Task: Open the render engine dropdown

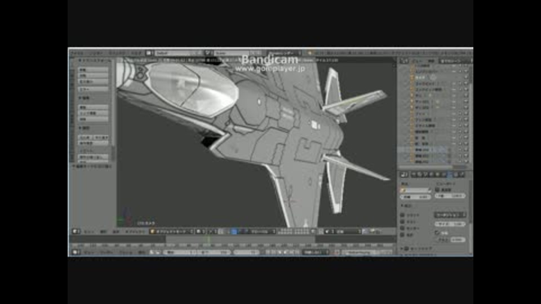Action: pyautogui.click(x=285, y=53)
